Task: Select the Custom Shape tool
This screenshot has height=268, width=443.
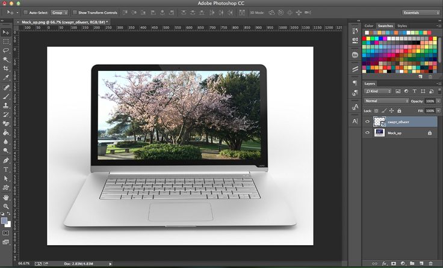Action: pyautogui.click(x=5, y=187)
